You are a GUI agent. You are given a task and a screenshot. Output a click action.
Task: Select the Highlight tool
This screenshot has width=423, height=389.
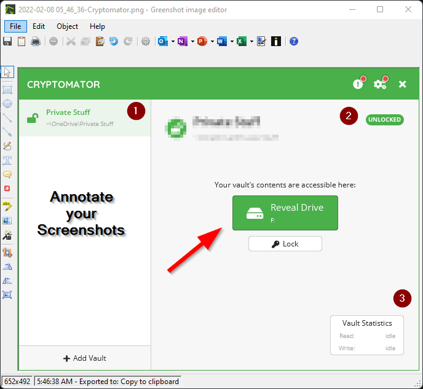7,206
